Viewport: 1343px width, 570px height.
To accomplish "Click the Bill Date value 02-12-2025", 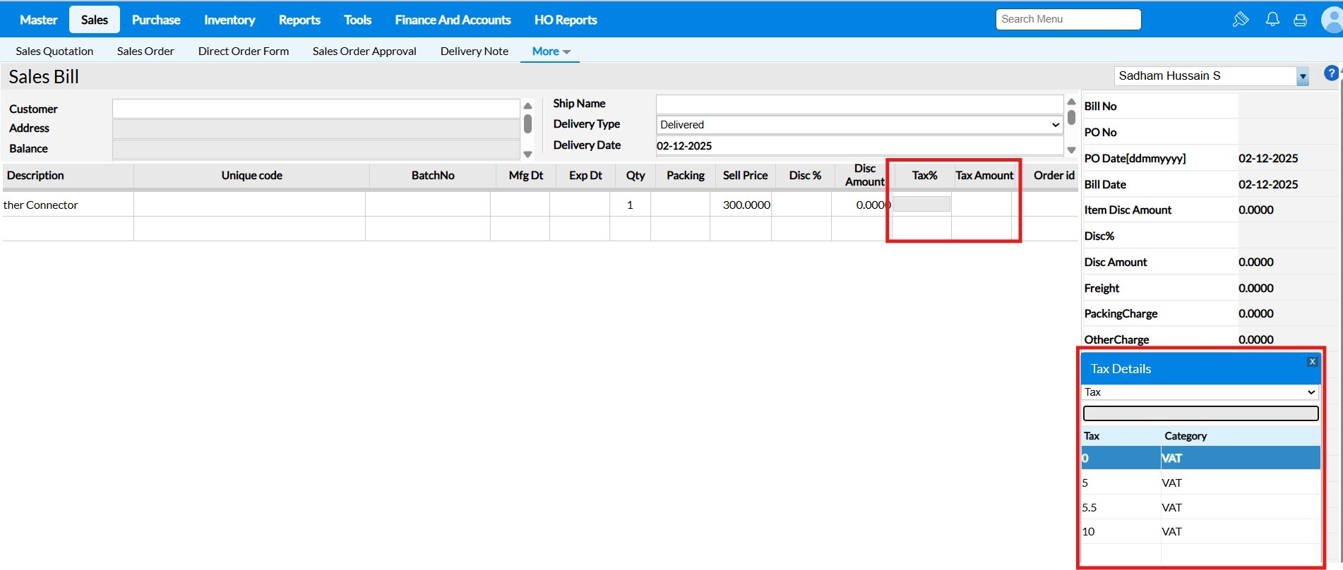I will coord(1268,184).
